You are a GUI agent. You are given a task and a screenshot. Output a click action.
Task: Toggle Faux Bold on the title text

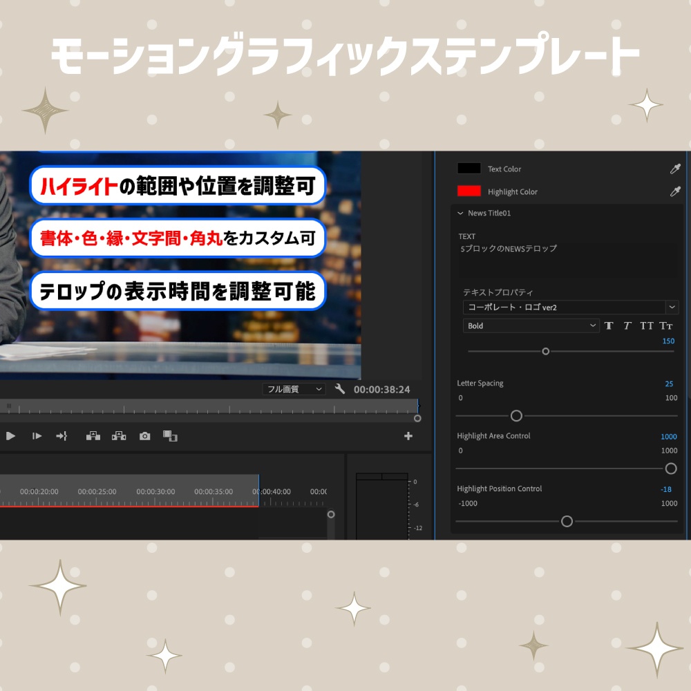tap(609, 325)
